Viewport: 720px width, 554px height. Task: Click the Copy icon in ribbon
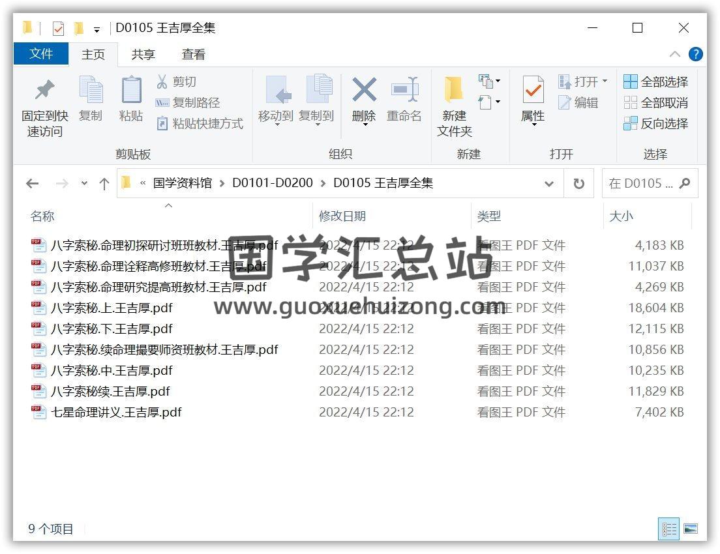[x=91, y=98]
